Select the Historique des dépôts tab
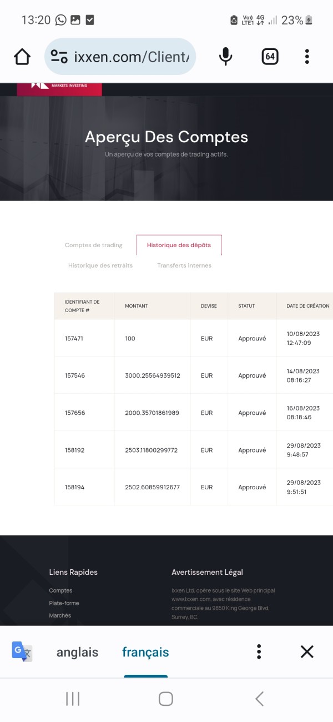 click(179, 245)
